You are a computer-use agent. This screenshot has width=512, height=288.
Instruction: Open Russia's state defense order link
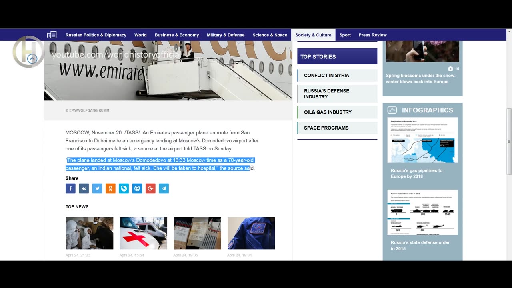420,245
